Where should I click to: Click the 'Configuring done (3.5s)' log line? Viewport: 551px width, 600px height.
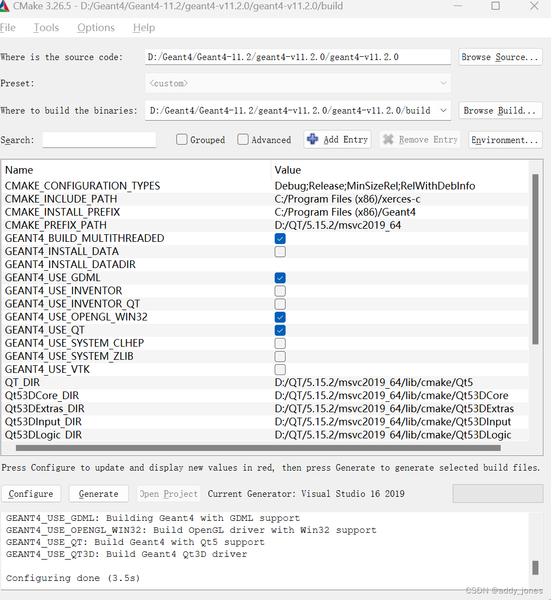(x=73, y=578)
